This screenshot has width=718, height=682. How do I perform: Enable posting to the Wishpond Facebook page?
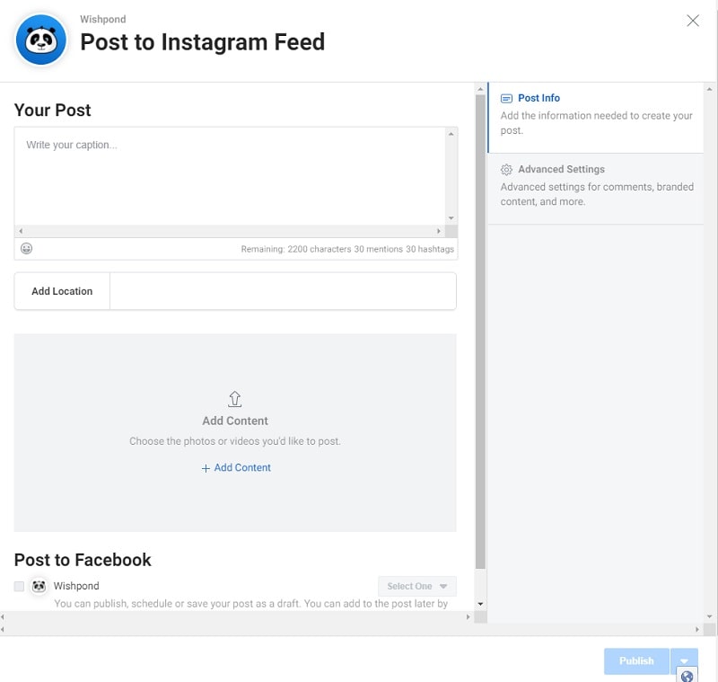[18, 585]
